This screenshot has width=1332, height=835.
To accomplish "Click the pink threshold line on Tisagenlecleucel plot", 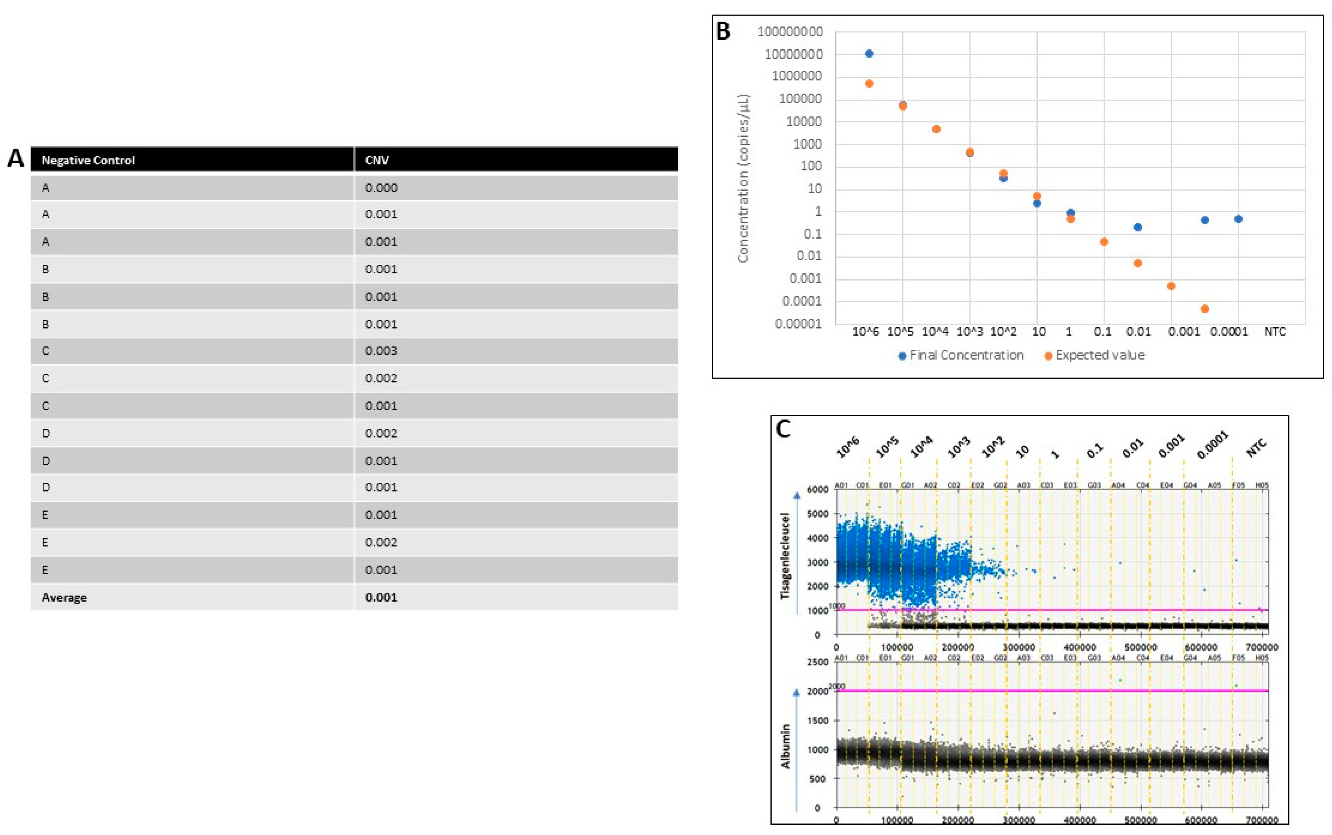I will (x=1053, y=610).
